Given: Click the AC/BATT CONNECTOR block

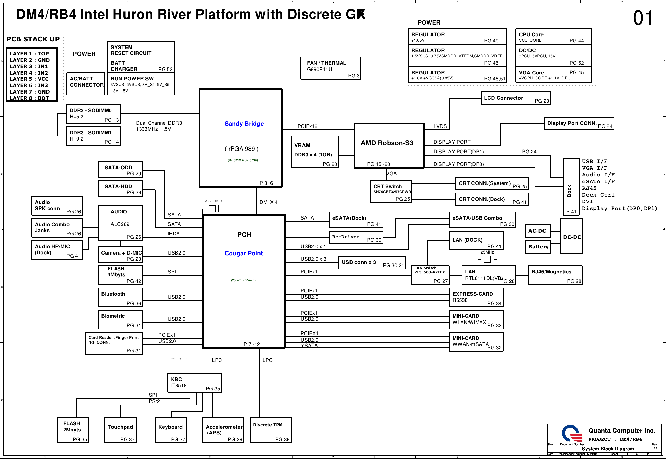Looking at the screenshot, I should point(86,84).
